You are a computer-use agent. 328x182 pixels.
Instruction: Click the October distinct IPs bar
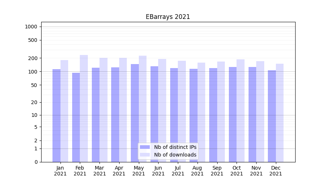233,114
